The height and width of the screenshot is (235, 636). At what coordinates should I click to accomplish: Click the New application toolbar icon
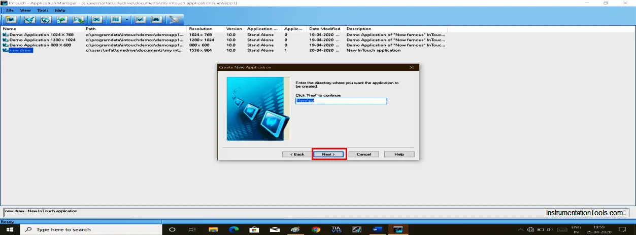(x=12, y=20)
